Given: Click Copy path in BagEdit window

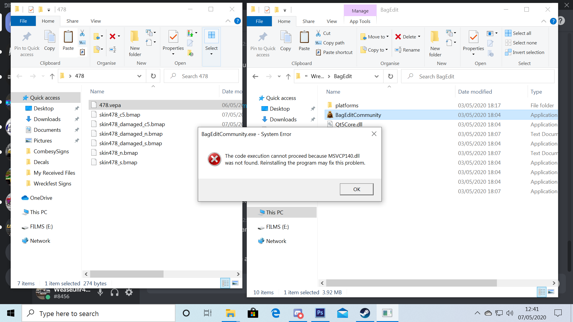Looking at the screenshot, I should [x=330, y=43].
